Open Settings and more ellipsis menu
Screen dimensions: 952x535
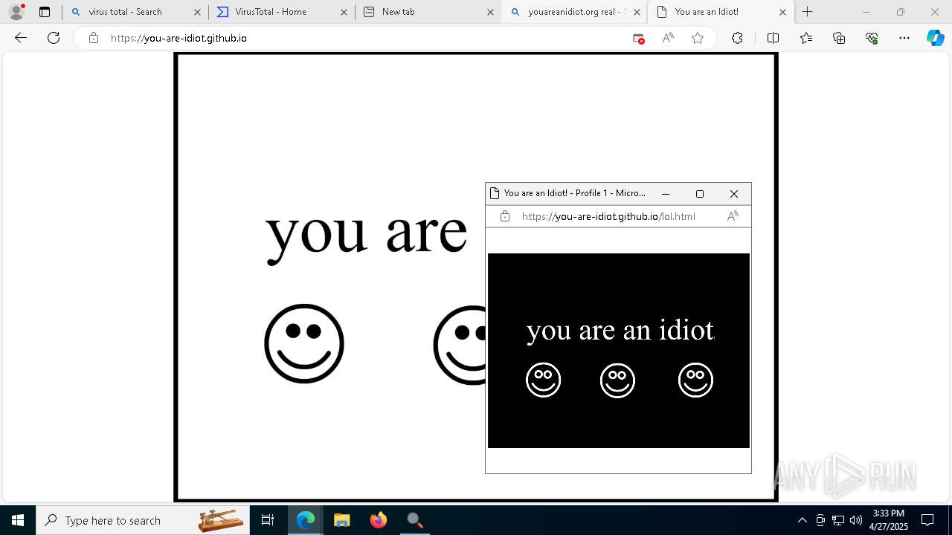point(904,38)
